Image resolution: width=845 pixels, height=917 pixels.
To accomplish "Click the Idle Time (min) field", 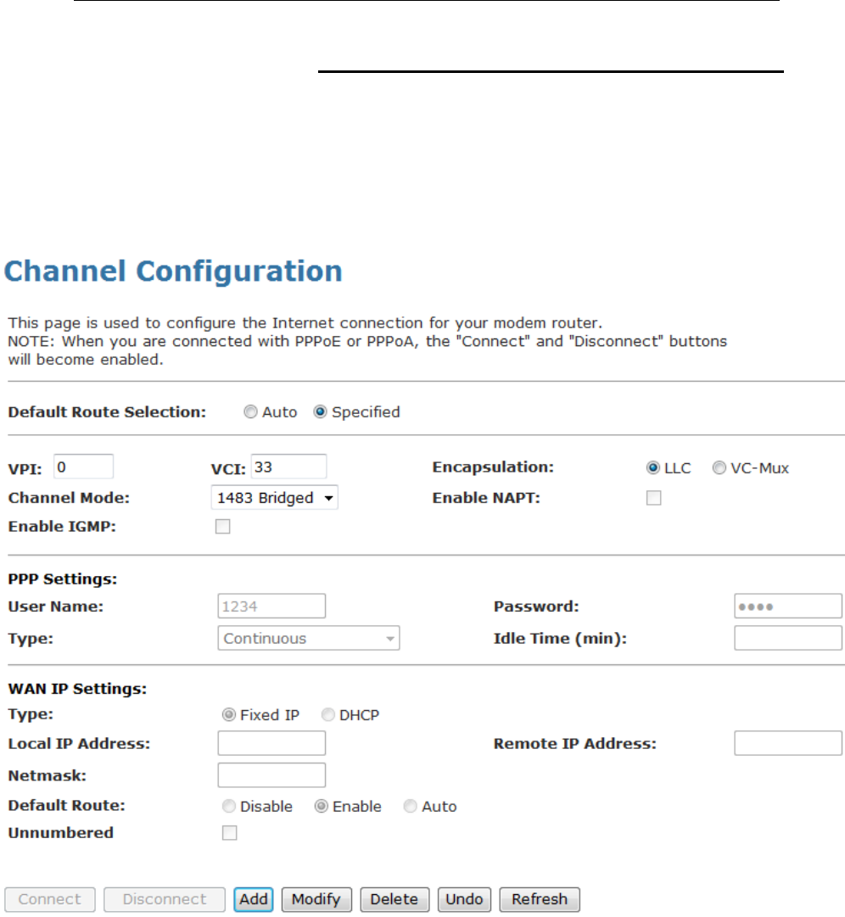I will 788,638.
